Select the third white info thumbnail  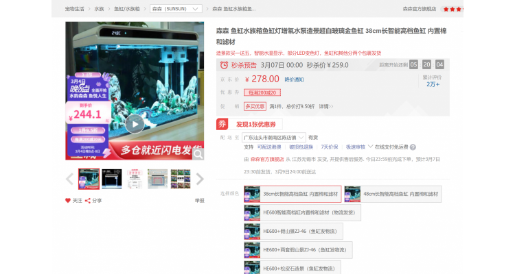[x=135, y=179]
